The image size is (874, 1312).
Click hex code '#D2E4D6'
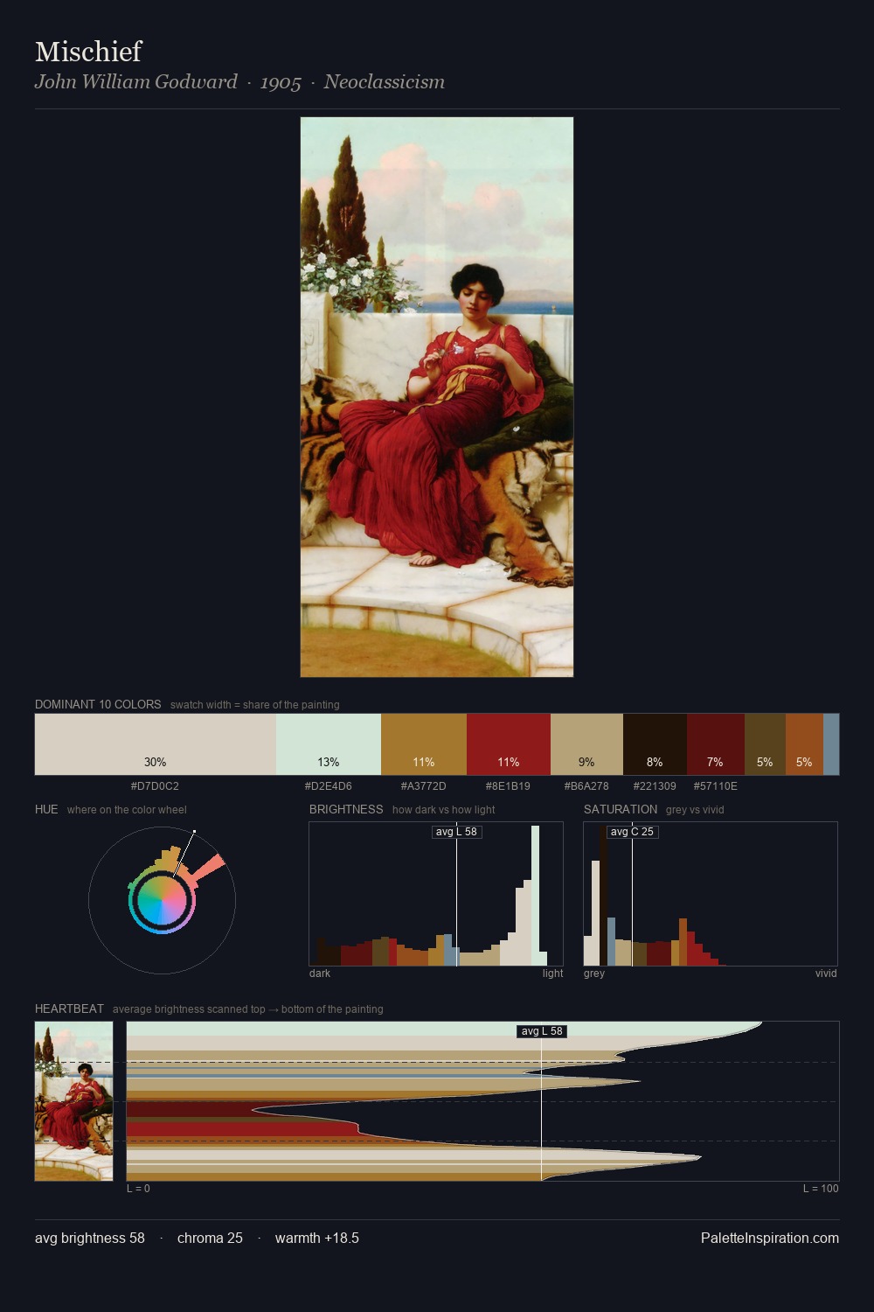[x=329, y=786]
